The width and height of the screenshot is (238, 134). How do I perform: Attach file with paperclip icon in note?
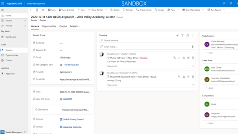coord(193,47)
